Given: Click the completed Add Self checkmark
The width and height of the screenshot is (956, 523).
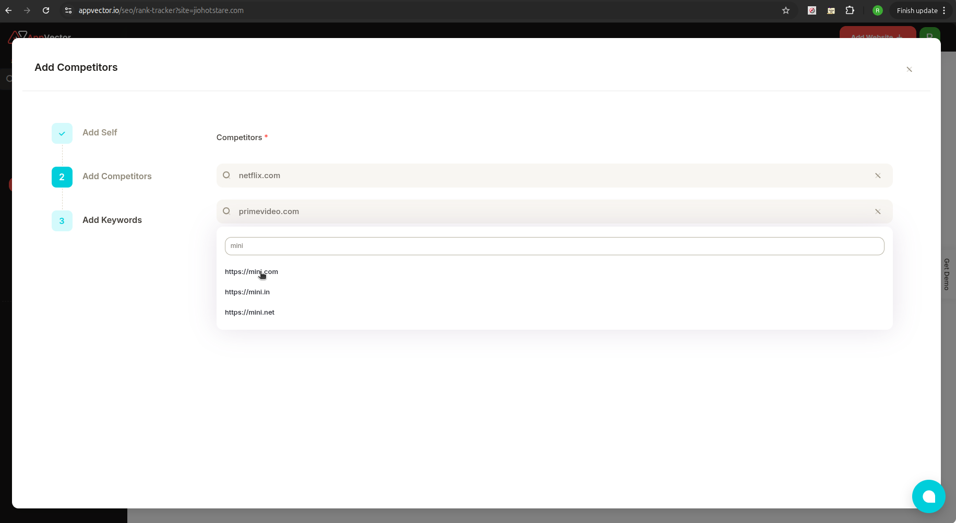Looking at the screenshot, I should point(62,133).
